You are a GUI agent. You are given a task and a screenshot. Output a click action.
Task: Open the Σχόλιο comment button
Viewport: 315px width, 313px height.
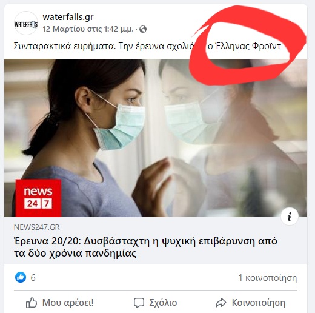[x=156, y=303]
